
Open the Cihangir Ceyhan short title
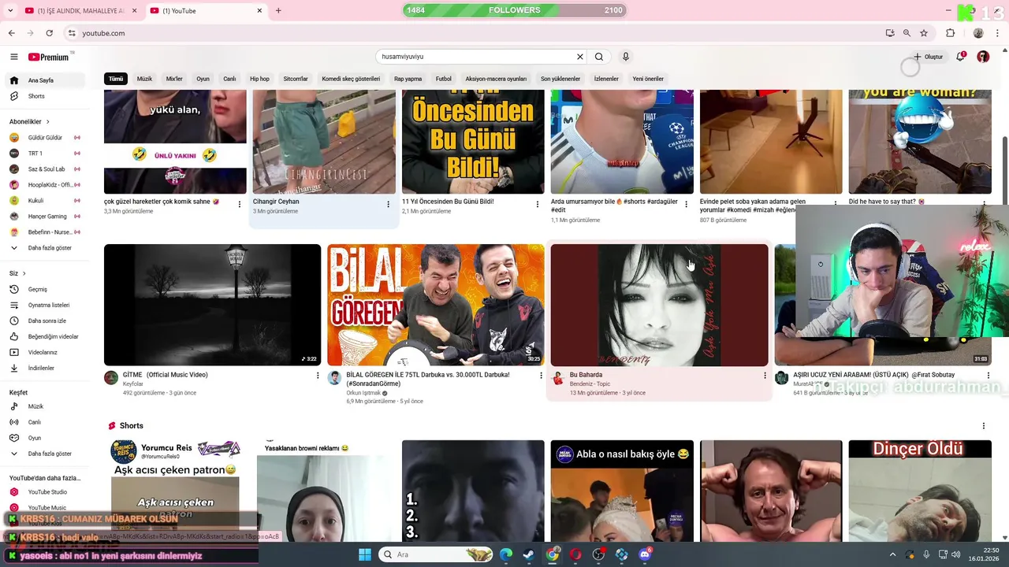click(276, 202)
